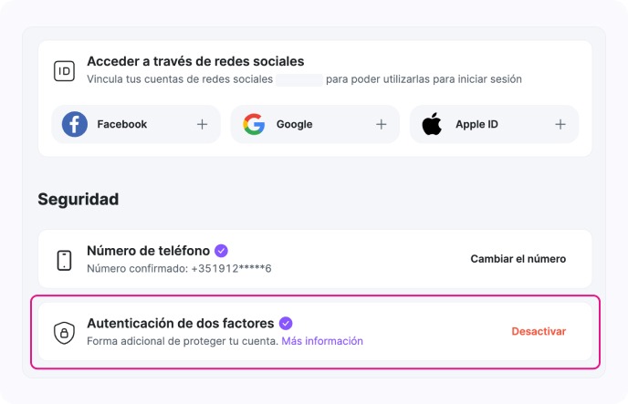Open Cambiar el número option
Viewport: 628px width, 404px height.
tap(518, 259)
